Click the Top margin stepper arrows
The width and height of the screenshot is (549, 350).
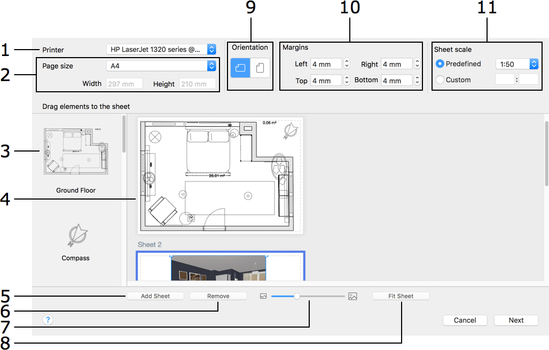(347, 81)
